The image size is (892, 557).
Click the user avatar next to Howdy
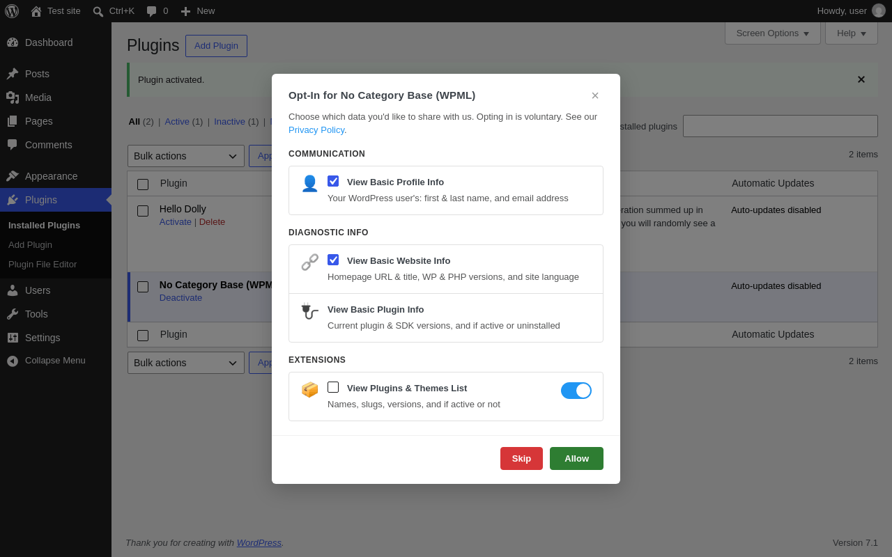click(x=879, y=10)
